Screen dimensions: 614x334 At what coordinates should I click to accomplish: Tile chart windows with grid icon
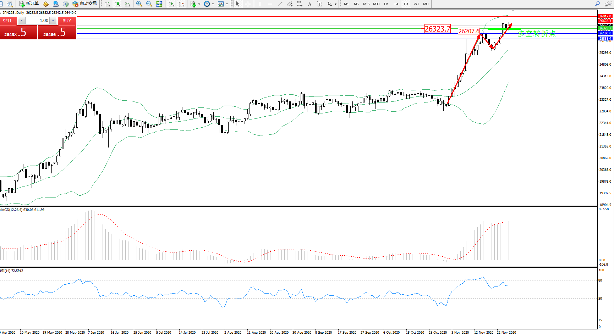(x=159, y=4)
